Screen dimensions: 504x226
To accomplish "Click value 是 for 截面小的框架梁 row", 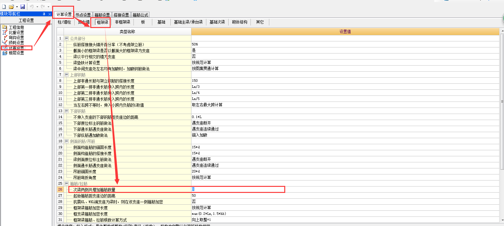I will [345, 50].
